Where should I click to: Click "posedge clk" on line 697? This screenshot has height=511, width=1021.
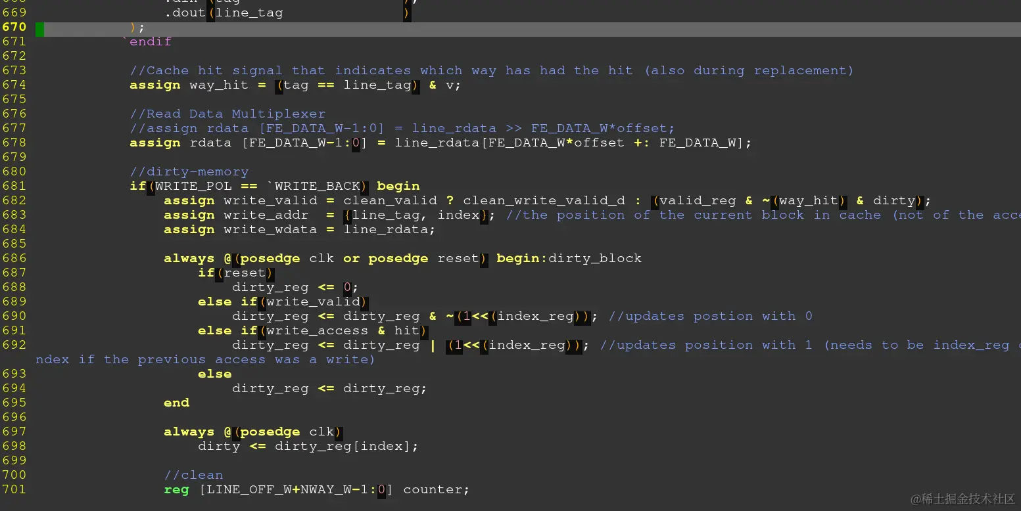pos(287,432)
